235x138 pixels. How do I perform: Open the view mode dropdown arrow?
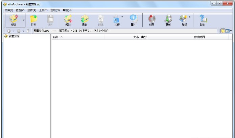231,31
